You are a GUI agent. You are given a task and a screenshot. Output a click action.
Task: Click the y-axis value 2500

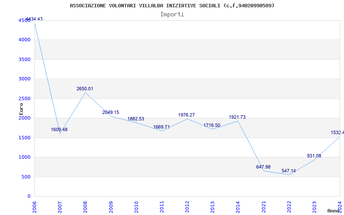[25, 99]
